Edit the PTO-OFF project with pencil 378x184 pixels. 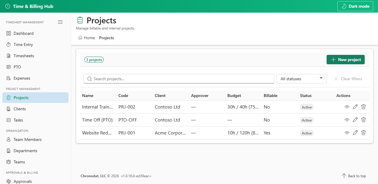click(355, 120)
